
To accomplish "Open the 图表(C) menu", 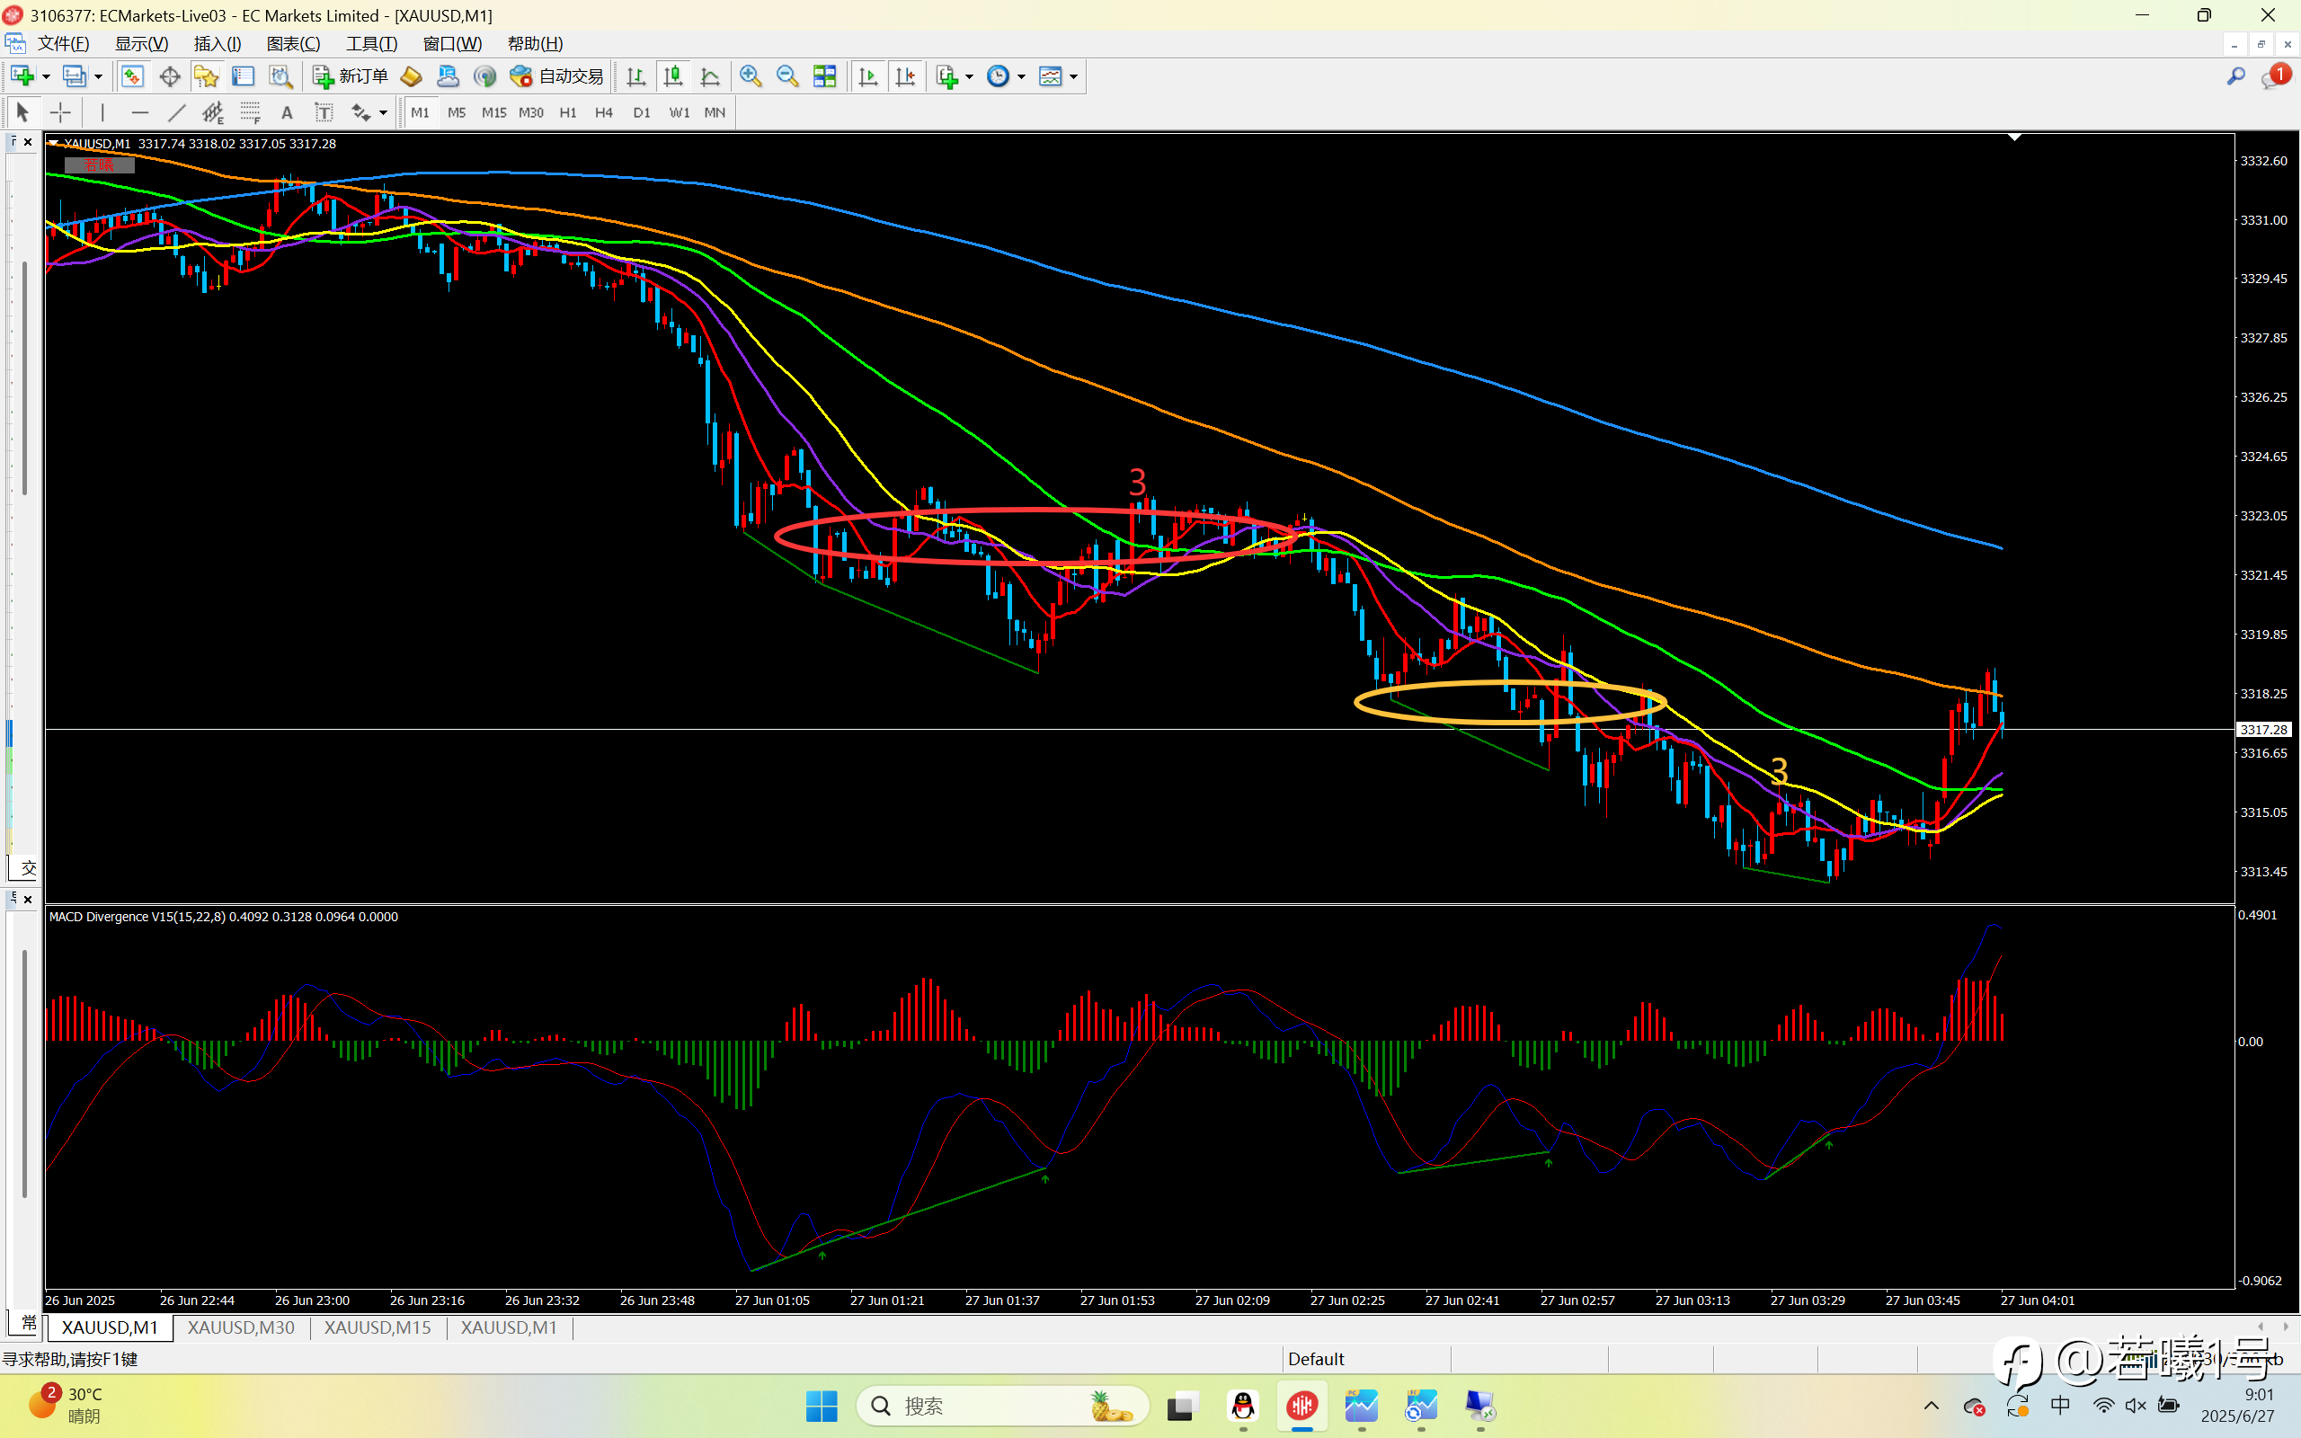I will [293, 44].
